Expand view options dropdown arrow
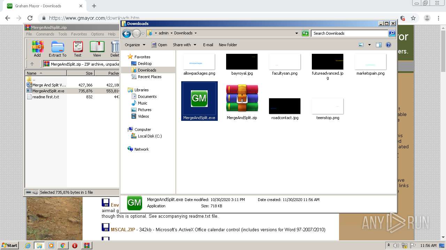 [369, 45]
